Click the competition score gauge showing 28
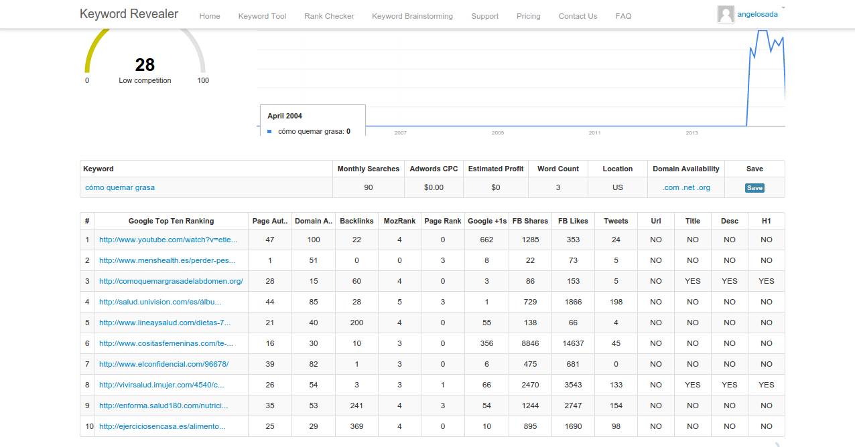Viewport: 855px width, 447px height. 145,64
